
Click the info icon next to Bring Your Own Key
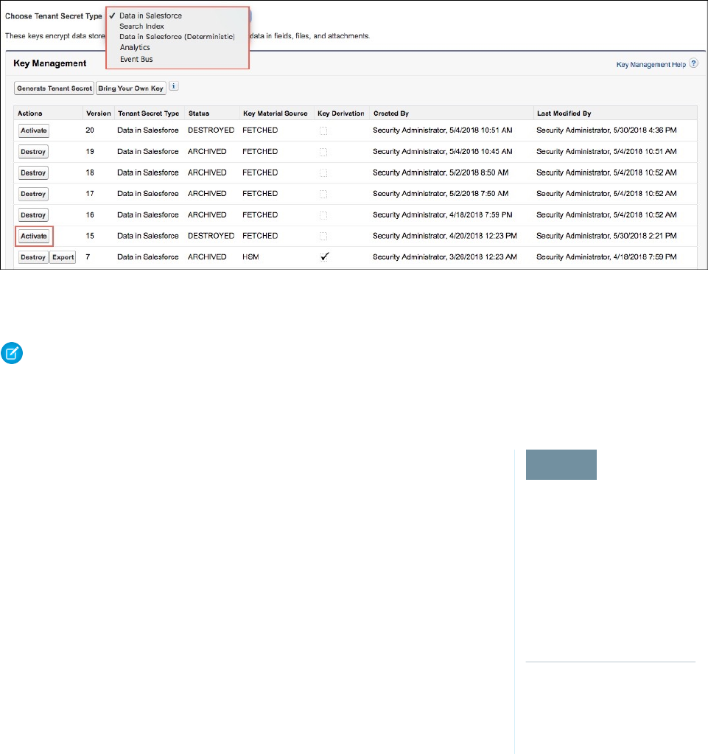(174, 86)
